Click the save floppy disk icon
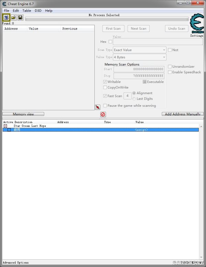 (21, 18)
